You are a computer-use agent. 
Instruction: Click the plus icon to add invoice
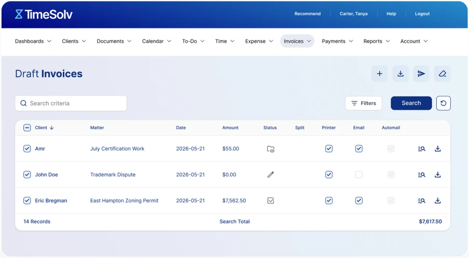(x=379, y=74)
